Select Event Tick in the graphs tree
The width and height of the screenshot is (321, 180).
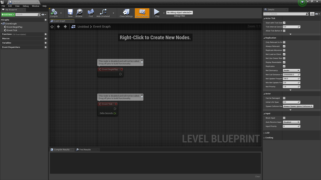(x=12, y=30)
